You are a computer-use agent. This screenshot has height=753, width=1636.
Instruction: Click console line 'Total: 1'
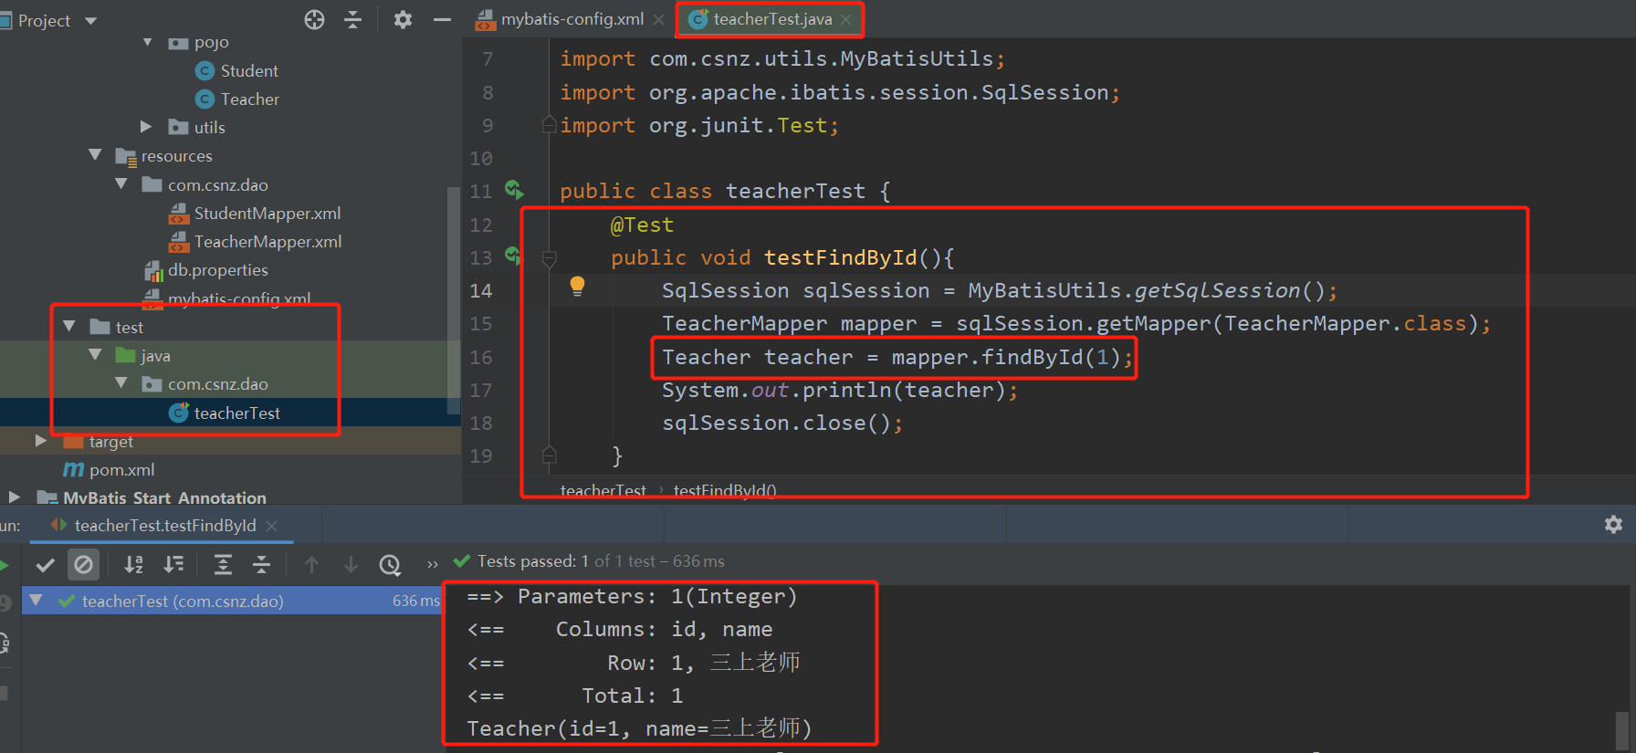632,696
